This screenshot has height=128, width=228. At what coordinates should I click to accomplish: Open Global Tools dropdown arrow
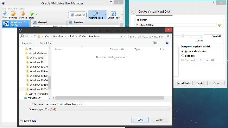tap(122, 15)
